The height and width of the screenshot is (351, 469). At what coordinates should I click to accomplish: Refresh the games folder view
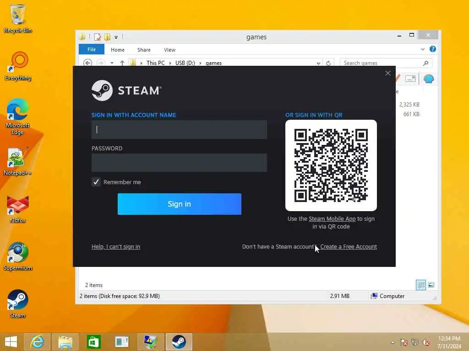(x=328, y=63)
